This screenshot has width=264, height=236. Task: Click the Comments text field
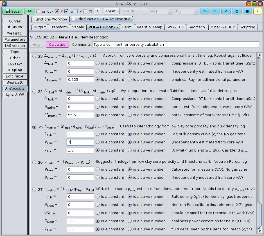pyautogui.click(x=176, y=45)
